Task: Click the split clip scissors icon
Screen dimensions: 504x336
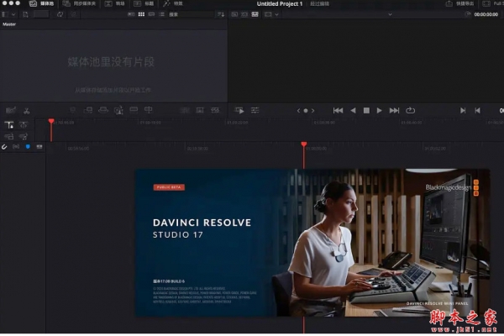Action: click(27, 110)
